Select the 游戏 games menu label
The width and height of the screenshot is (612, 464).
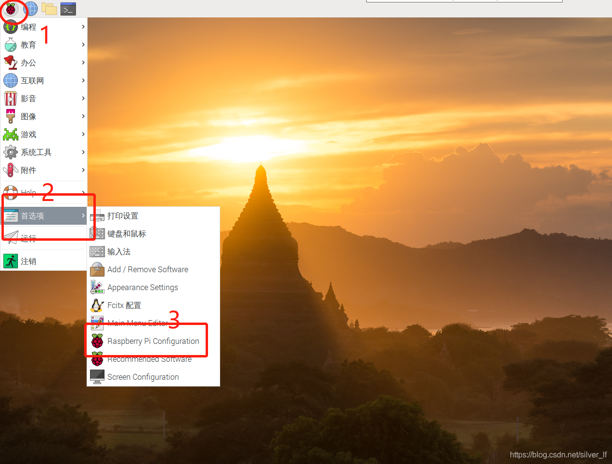[x=29, y=134]
